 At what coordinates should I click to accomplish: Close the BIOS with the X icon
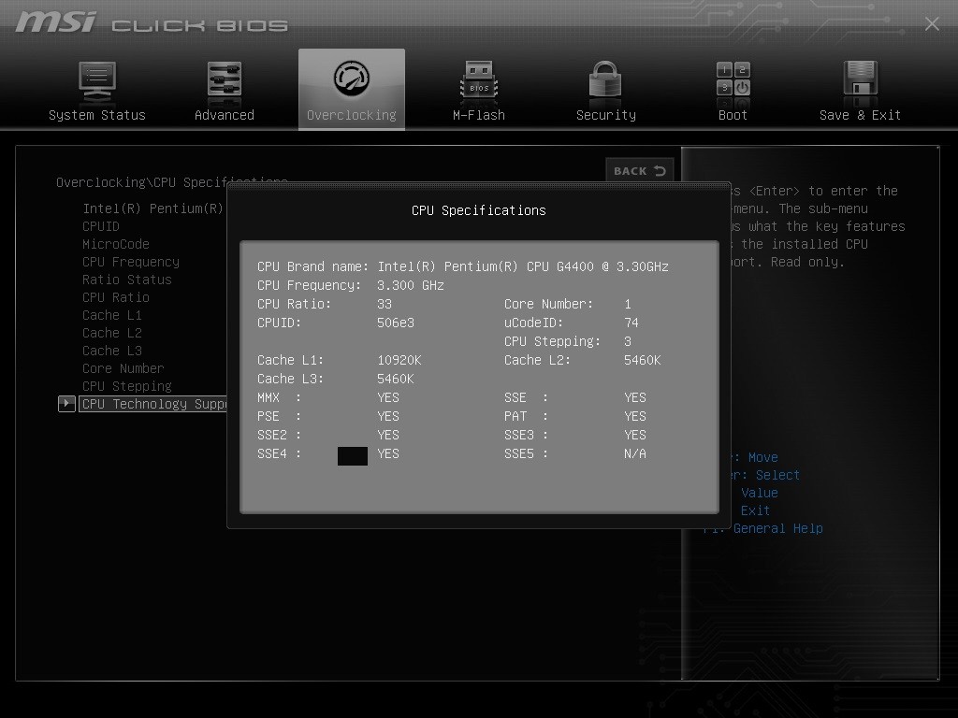pyautogui.click(x=932, y=23)
